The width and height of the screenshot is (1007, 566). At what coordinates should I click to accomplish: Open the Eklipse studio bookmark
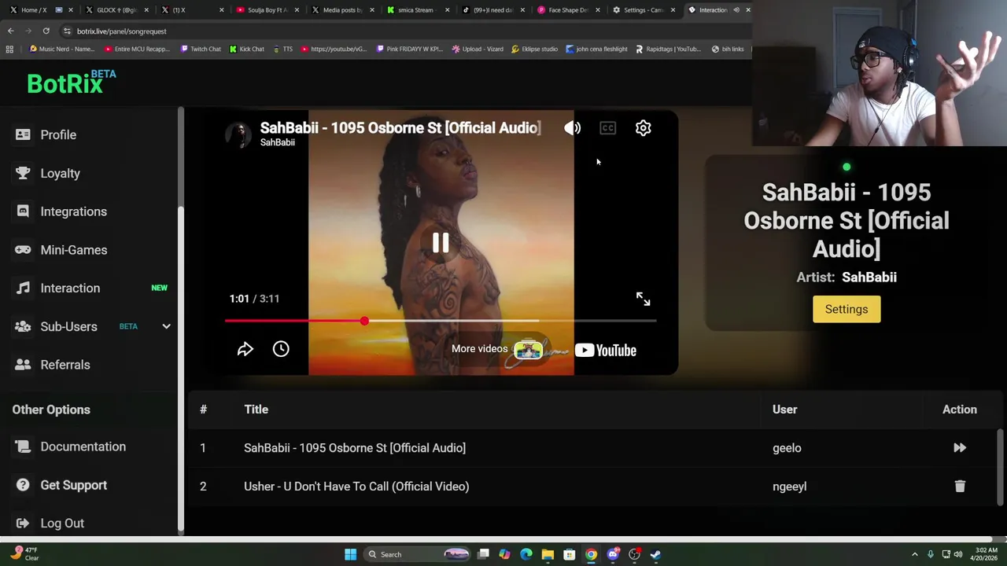coord(534,49)
